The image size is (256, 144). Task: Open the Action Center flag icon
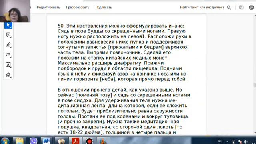pyautogui.click(x=240, y=142)
